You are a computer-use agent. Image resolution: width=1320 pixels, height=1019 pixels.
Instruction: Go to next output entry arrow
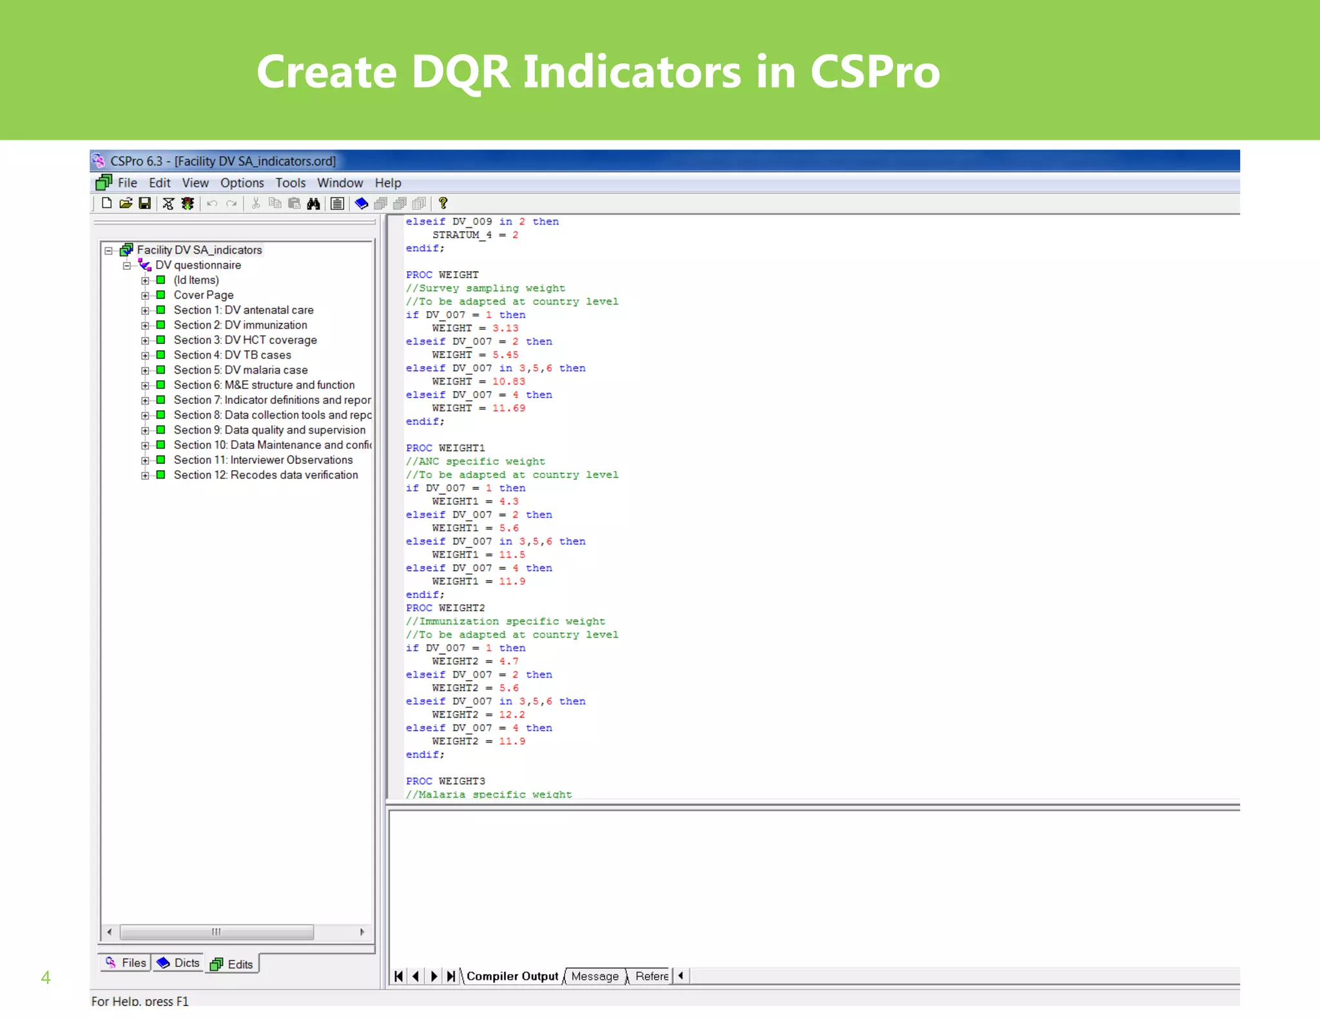pos(434,976)
